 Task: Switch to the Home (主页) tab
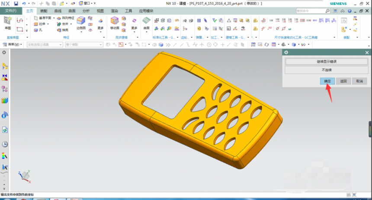tap(30, 11)
